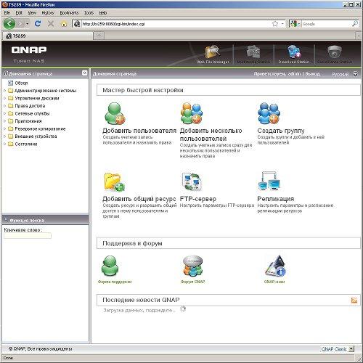
Task: Open the list all tabs button
Action: tap(359, 36)
